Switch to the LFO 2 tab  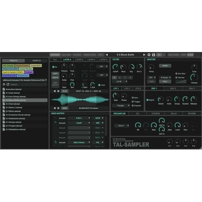coord(127,88)
